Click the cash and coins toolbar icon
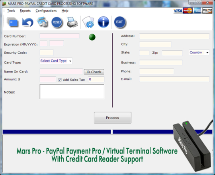The width and height of the screenshot is (215, 175). pos(42,22)
